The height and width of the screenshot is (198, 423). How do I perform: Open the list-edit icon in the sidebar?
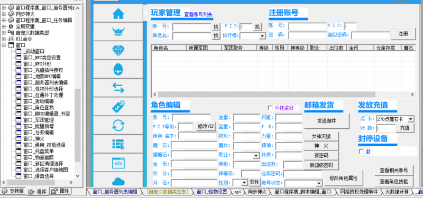(x=118, y=144)
